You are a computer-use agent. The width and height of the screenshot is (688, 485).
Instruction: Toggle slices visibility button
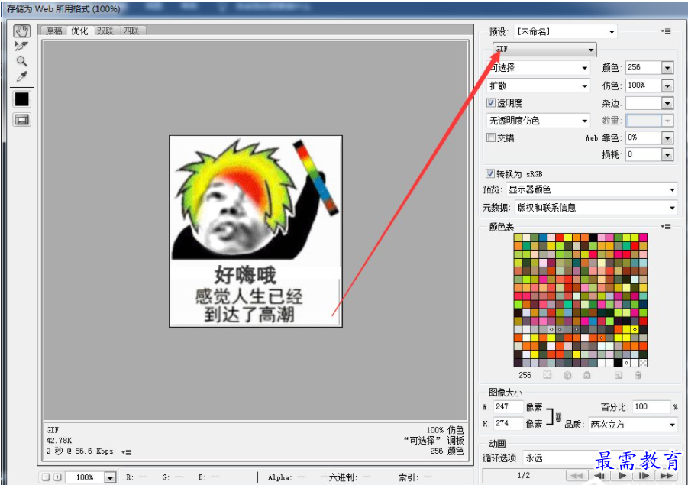point(22,120)
